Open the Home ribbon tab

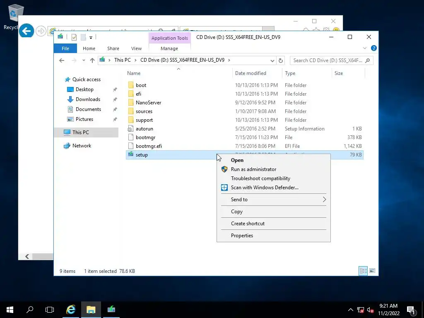(x=89, y=48)
